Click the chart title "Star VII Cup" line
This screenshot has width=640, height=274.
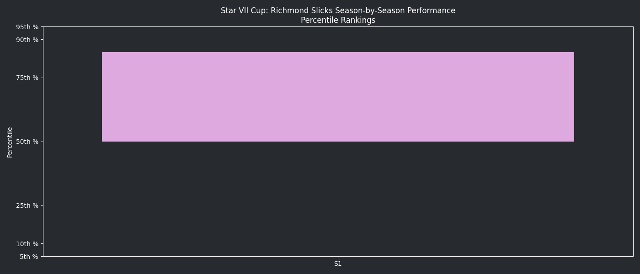coord(338,11)
